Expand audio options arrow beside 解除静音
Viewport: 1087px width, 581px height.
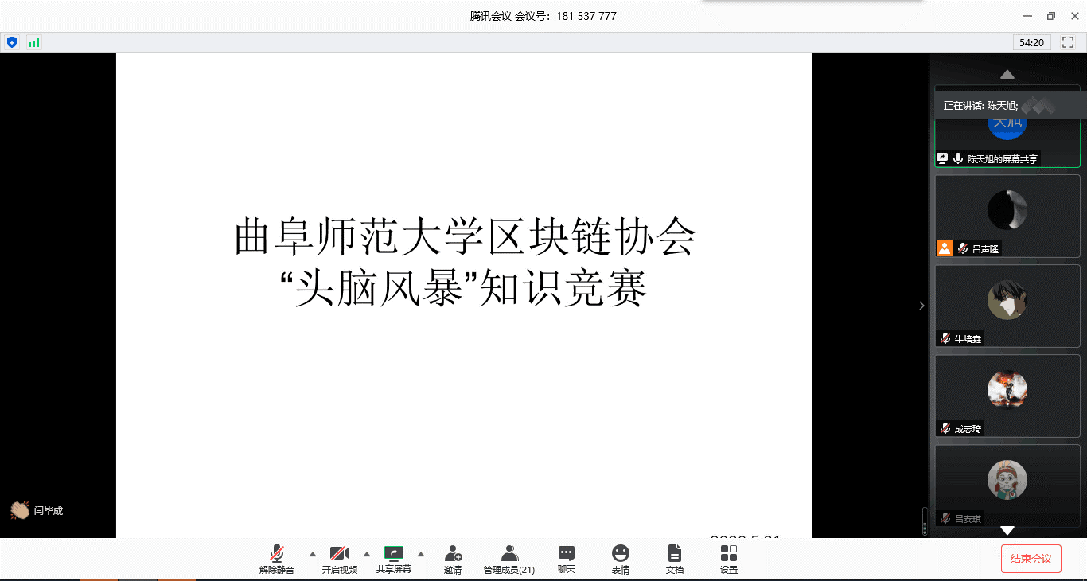pyautogui.click(x=312, y=554)
